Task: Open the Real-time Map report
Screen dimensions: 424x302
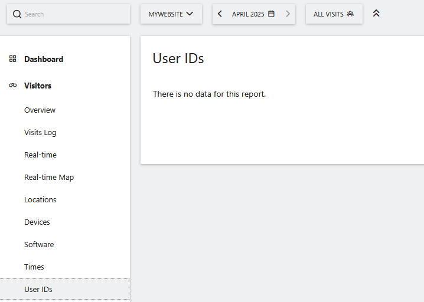Action: tap(49, 177)
